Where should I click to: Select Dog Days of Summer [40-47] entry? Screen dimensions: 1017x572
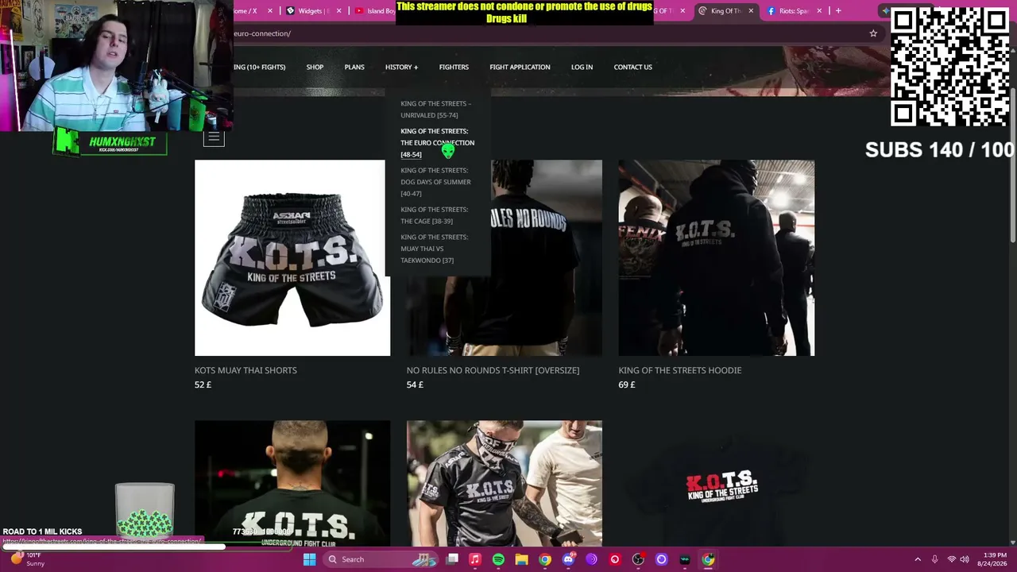[x=435, y=182]
